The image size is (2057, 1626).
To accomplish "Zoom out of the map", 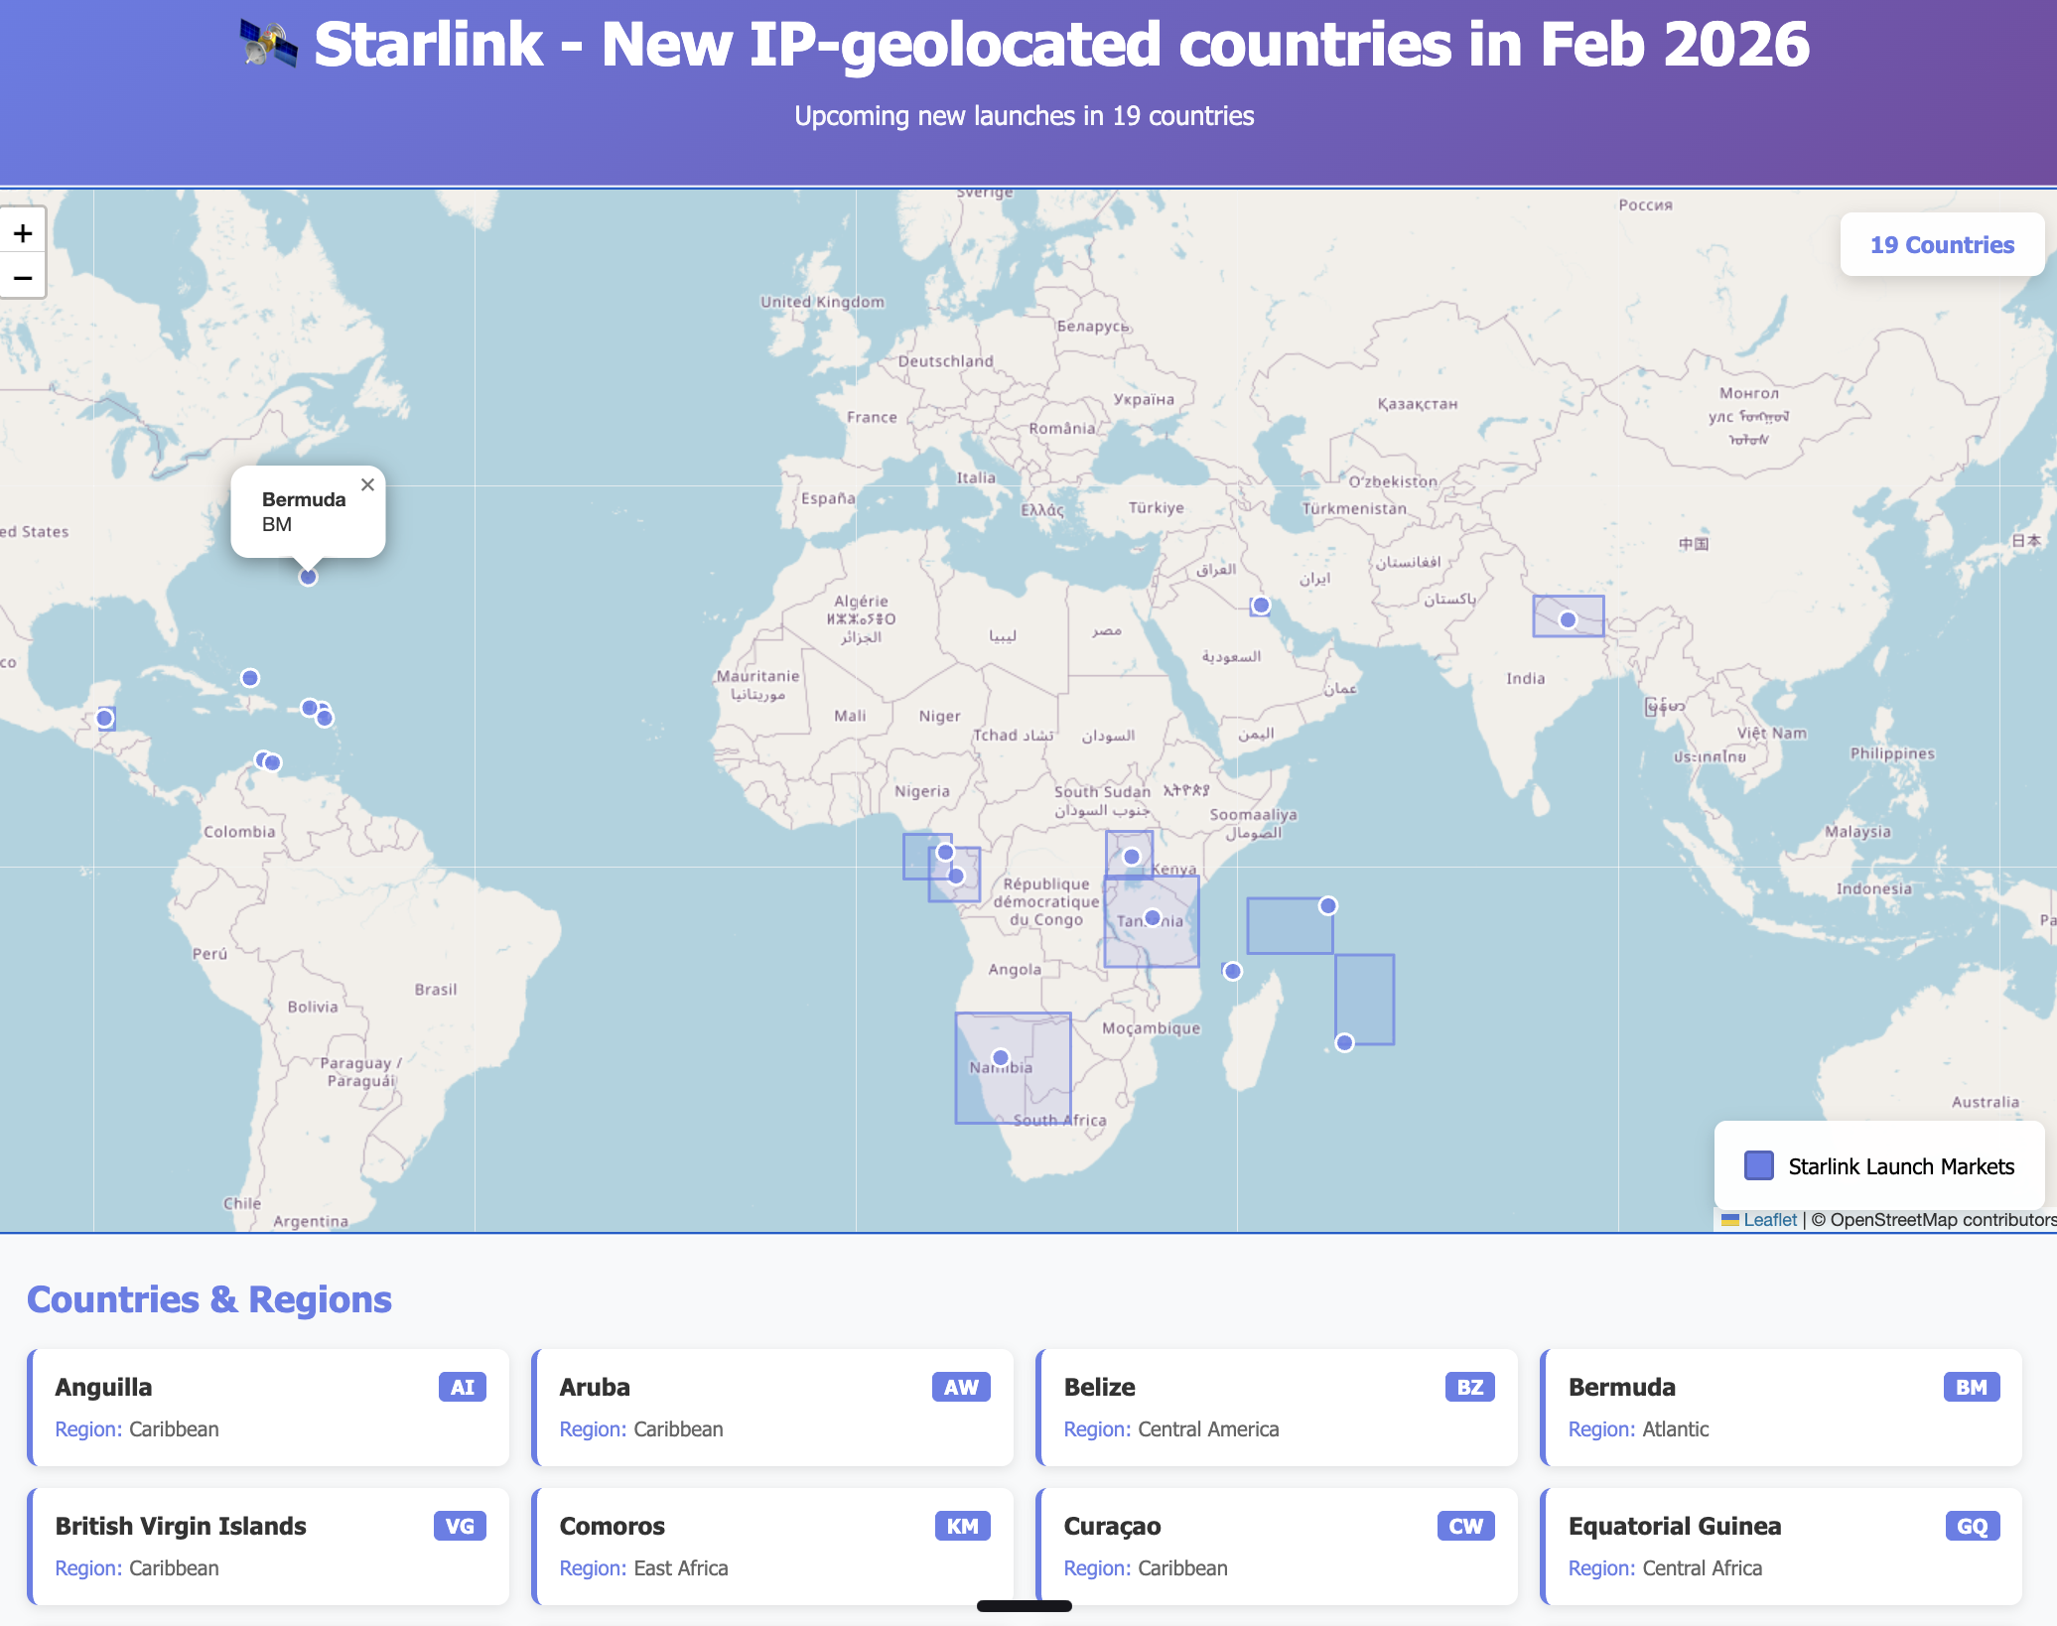I will pyautogui.click(x=23, y=278).
